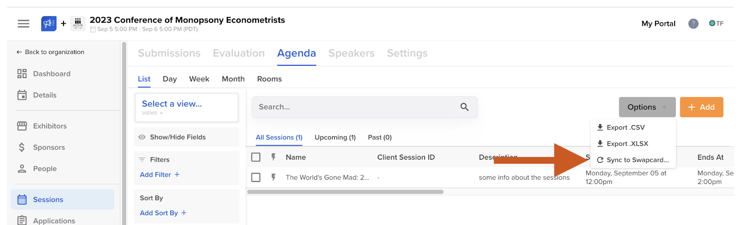This screenshot has height=225, width=755.
Task: Click the Dashboard grid icon in sidebar
Action: (22, 73)
